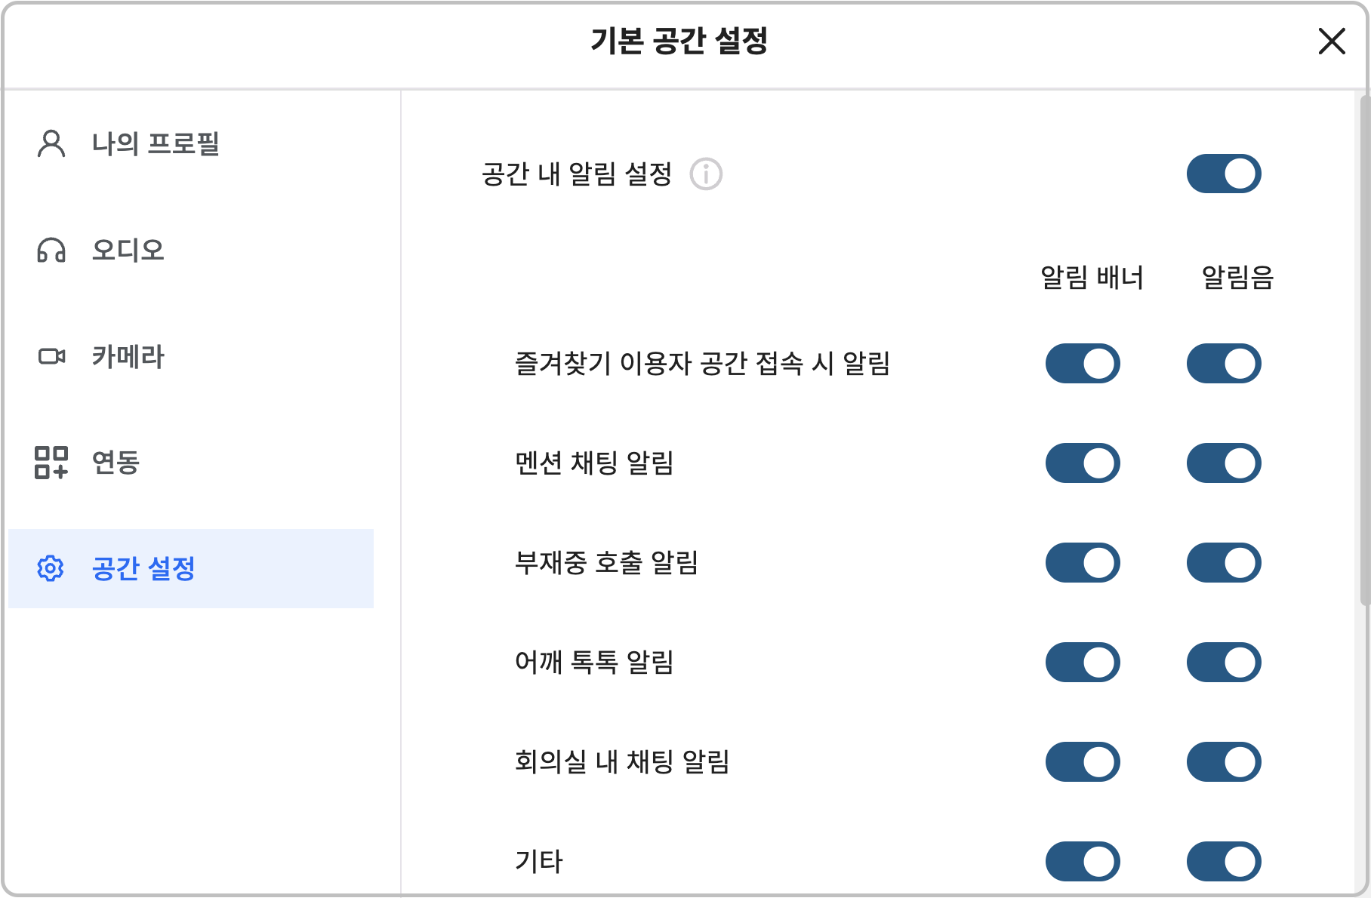Toggle the main 공간 내 알림 설정 switch
This screenshot has height=898, width=1371.
tap(1223, 174)
